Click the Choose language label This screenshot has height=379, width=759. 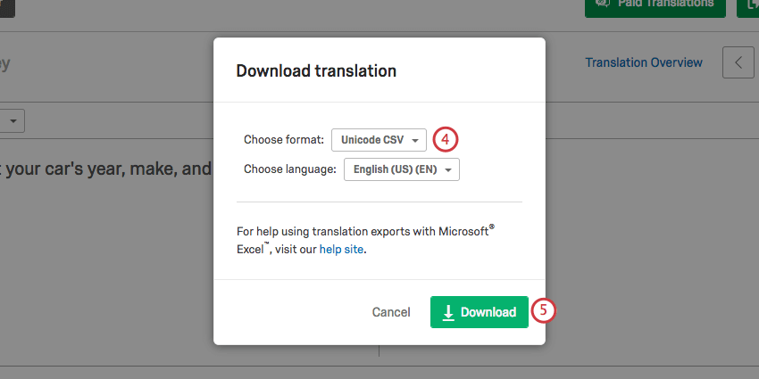290,169
